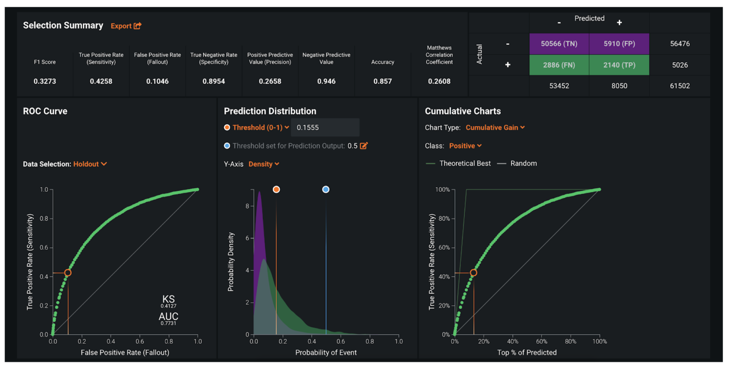
Task: Click the False Positive (FP) matrix cell
Action: pos(619,44)
